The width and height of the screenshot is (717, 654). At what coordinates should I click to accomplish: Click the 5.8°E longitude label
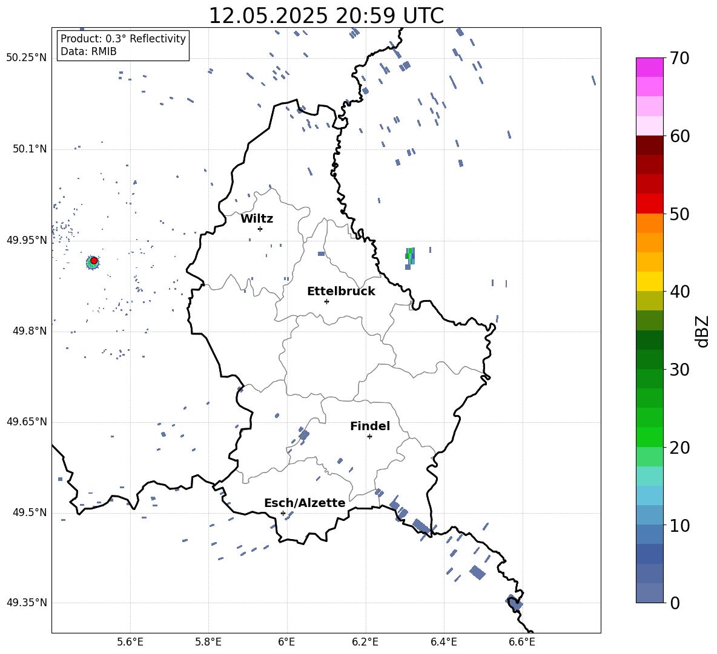click(x=208, y=642)
